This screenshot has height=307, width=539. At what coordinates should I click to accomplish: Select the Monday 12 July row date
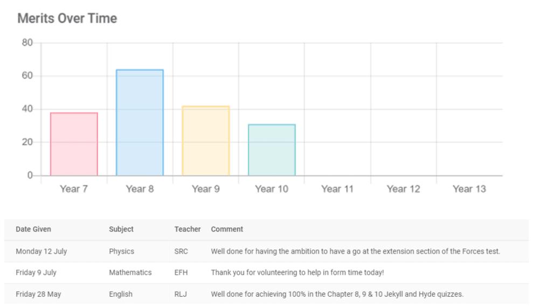(42, 252)
